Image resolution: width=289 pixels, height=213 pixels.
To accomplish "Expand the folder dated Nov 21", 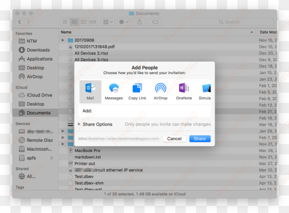I will [63, 144].
